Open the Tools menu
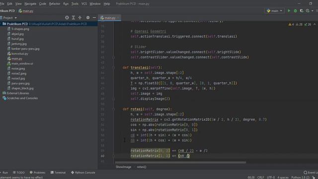This screenshot has height=179, width=318. [x=75, y=3]
